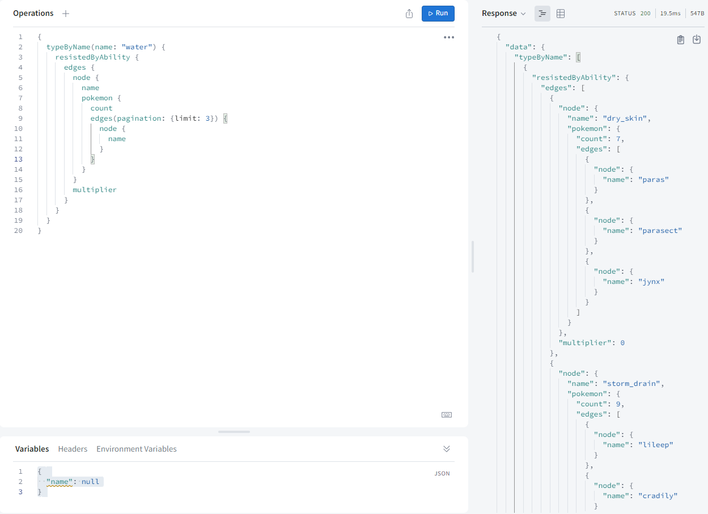
Task: Click the JSON label in variables panel
Action: click(442, 473)
